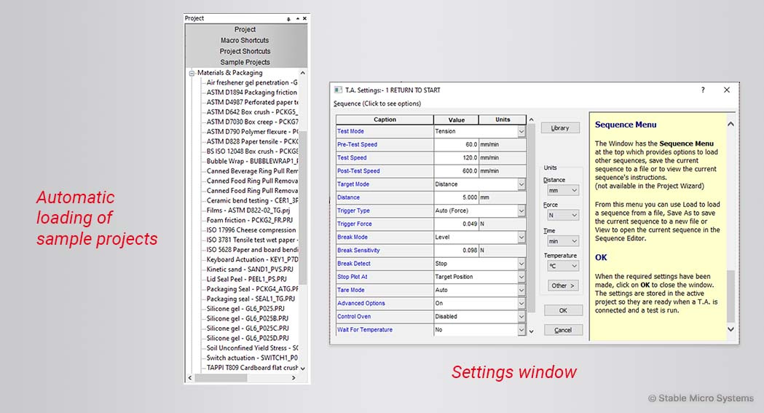
Task: Click the Other > units button
Action: (x=563, y=286)
